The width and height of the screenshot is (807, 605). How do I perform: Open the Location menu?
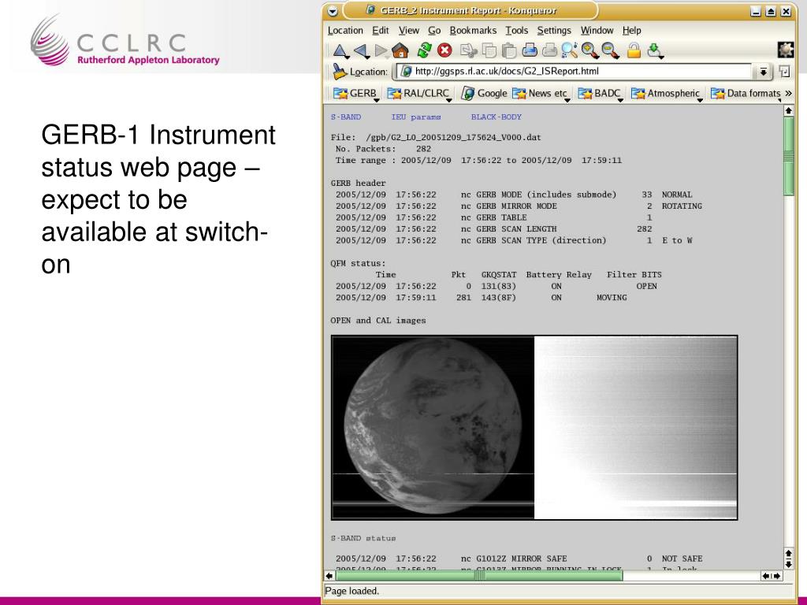pos(345,31)
